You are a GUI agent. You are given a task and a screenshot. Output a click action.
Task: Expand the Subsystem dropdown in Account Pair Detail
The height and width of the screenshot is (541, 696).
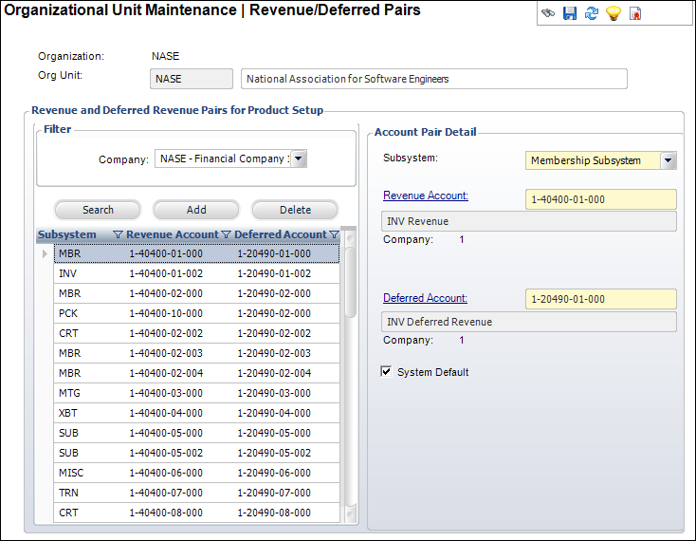(669, 160)
